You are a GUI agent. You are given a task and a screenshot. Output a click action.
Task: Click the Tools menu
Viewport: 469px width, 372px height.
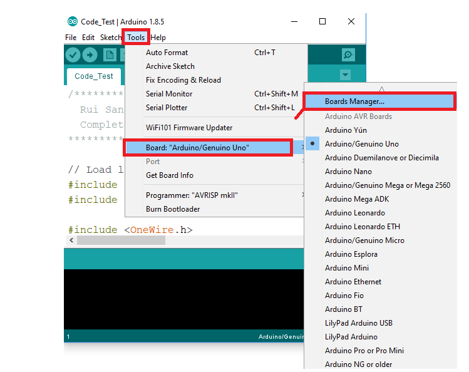(136, 38)
